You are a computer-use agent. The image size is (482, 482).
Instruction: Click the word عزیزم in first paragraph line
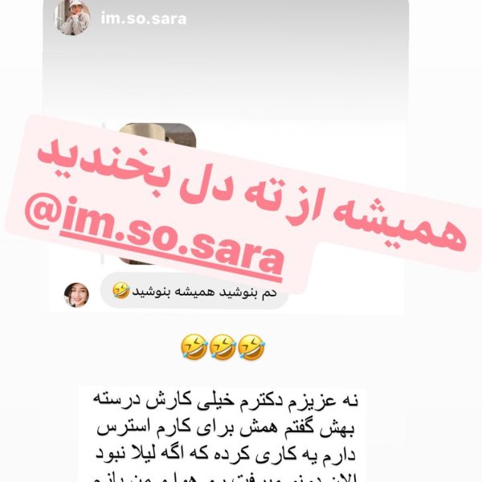click(317, 402)
